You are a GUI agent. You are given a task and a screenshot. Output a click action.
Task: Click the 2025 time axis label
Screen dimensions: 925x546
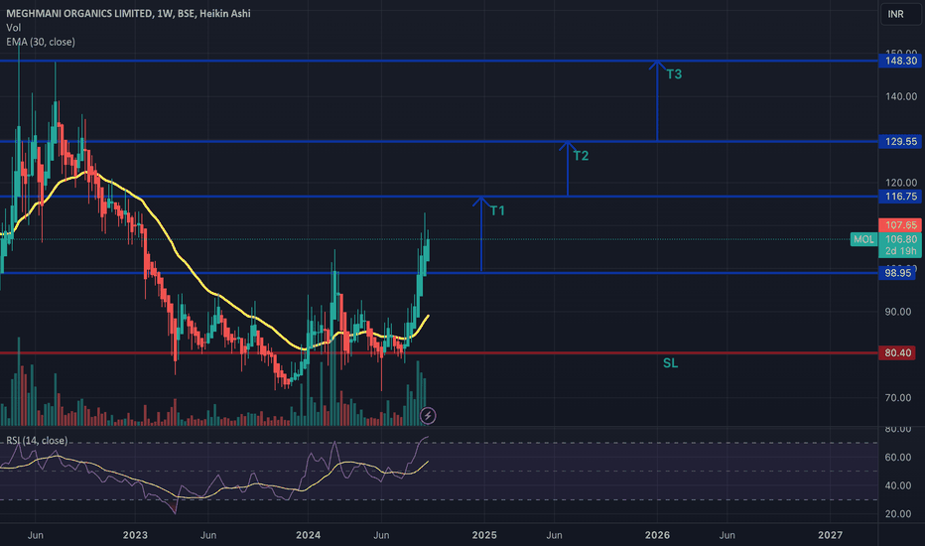(x=484, y=535)
